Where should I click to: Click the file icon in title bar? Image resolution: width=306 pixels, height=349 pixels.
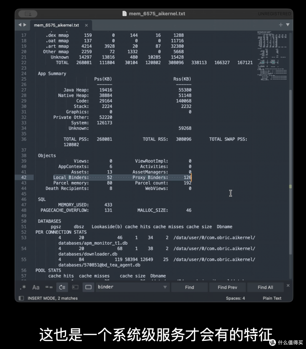tap(124, 14)
